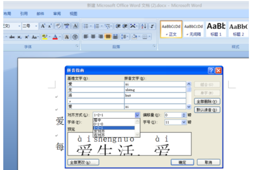The image size is (263, 170).
Task: Click the 全部更改 button
Action: click(83, 162)
